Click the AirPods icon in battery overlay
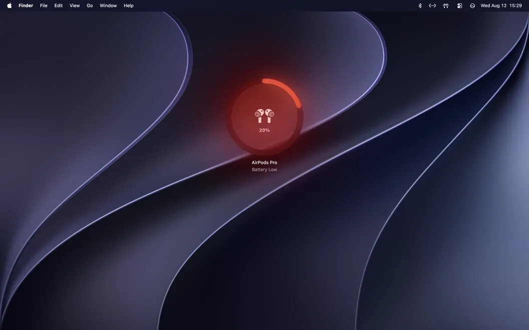 [264, 116]
